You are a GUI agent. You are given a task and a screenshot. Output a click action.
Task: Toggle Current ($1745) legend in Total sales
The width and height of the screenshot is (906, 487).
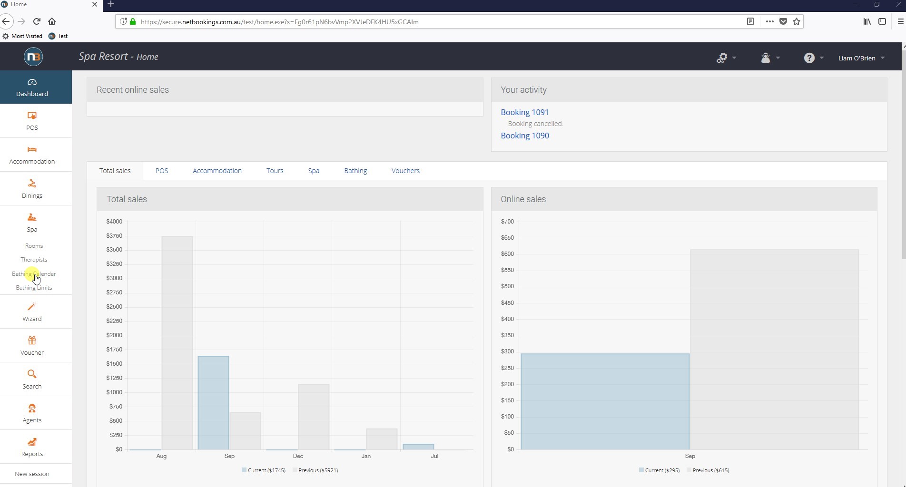pos(264,470)
